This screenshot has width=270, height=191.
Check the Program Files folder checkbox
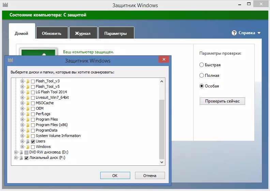[x=33, y=120]
